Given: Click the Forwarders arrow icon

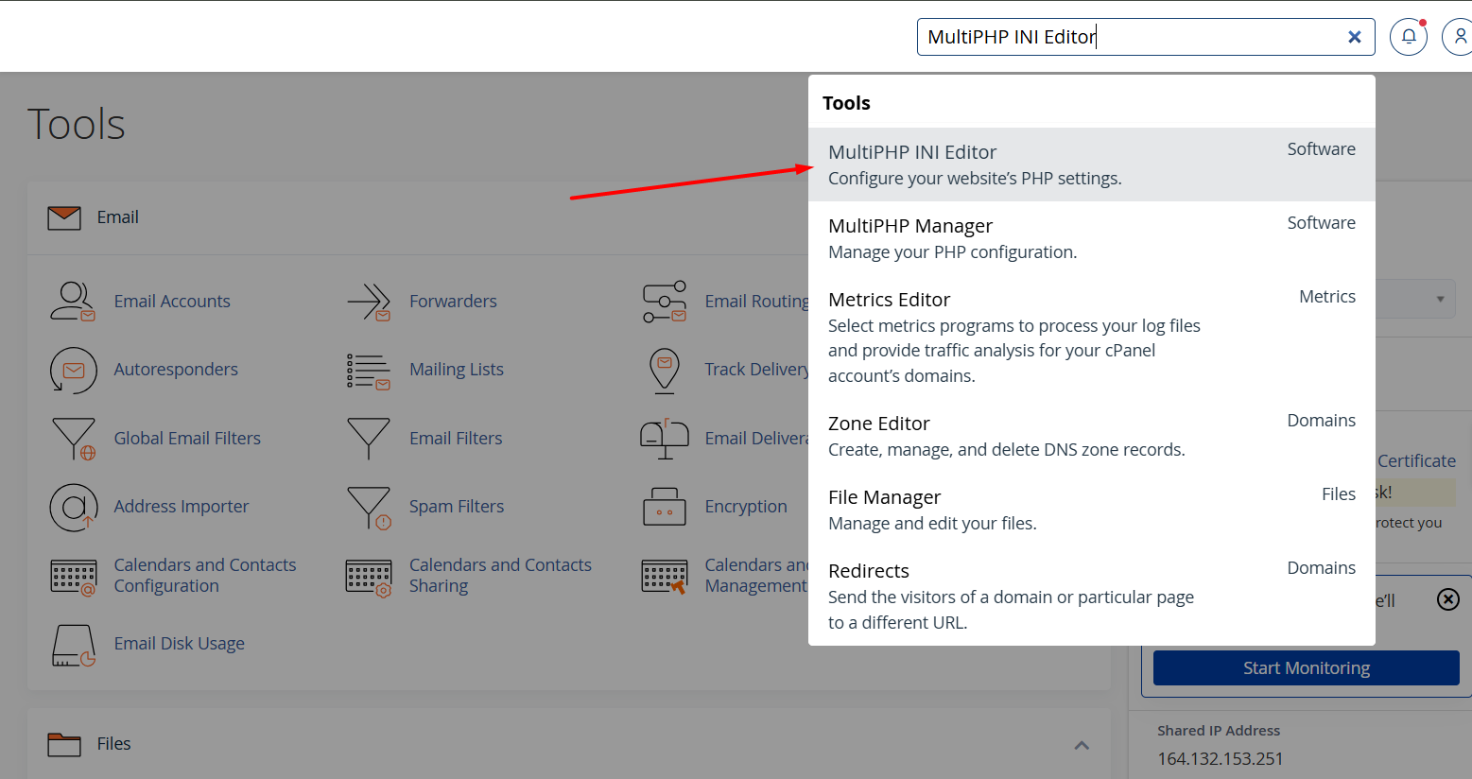Looking at the screenshot, I should 369,302.
